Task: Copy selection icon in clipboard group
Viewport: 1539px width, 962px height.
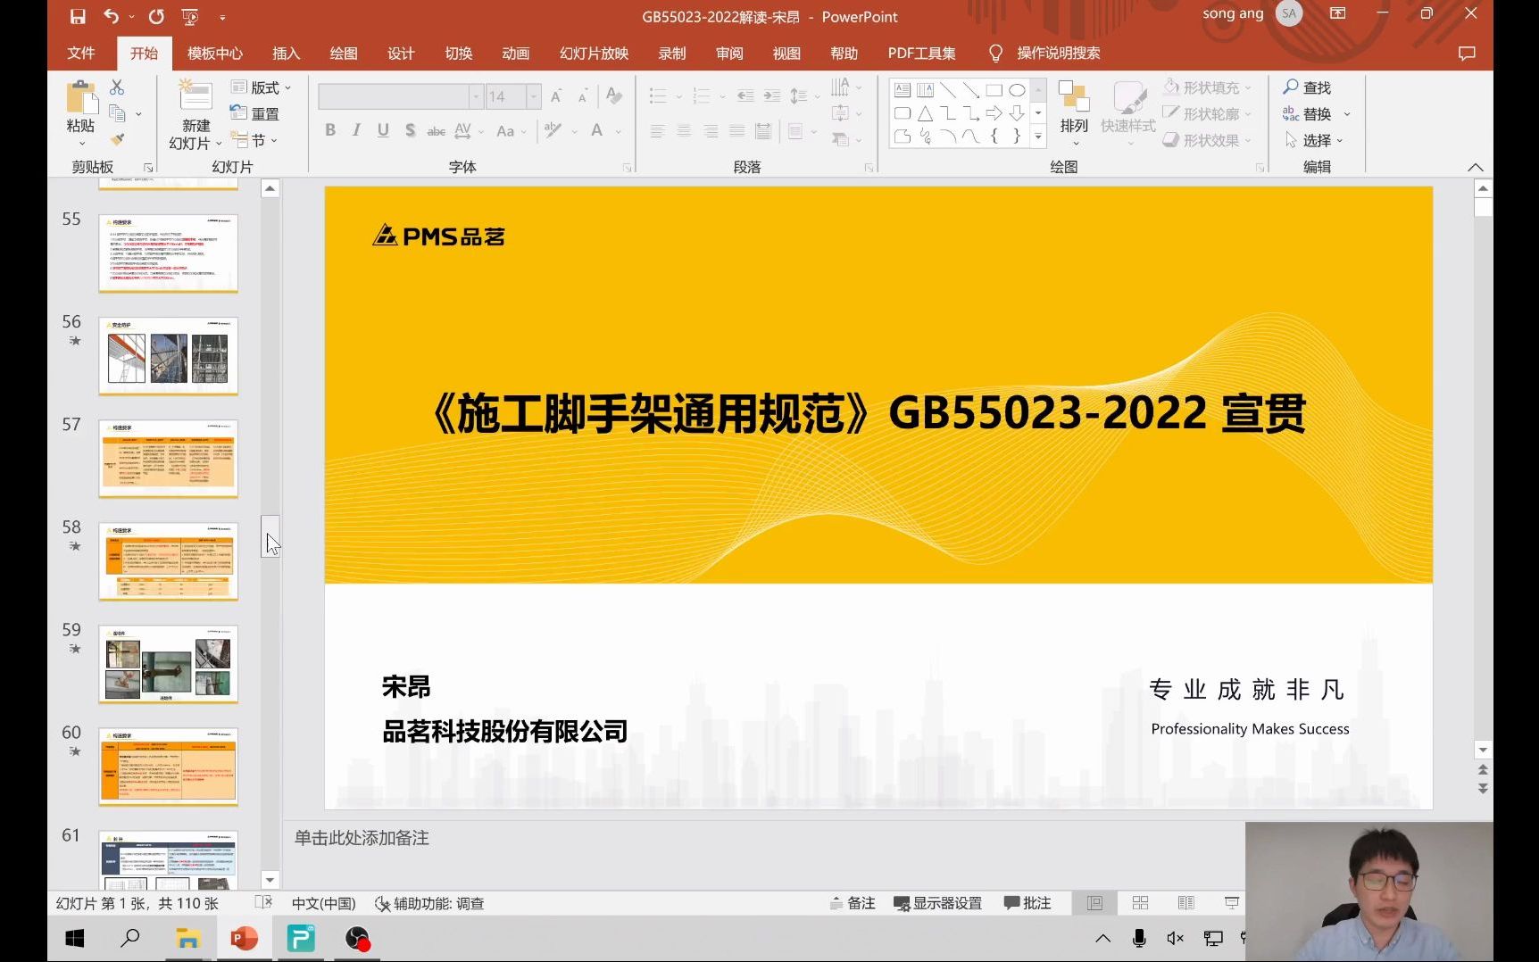Action: (117, 113)
